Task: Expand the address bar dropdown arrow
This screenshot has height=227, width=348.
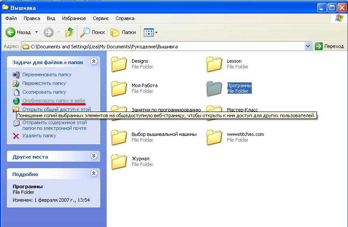Action: pos(308,46)
